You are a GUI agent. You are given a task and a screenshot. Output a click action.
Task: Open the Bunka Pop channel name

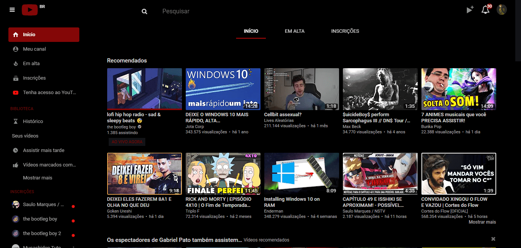point(431,126)
